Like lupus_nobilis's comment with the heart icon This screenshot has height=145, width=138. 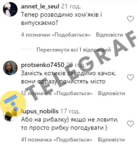coord(131,124)
